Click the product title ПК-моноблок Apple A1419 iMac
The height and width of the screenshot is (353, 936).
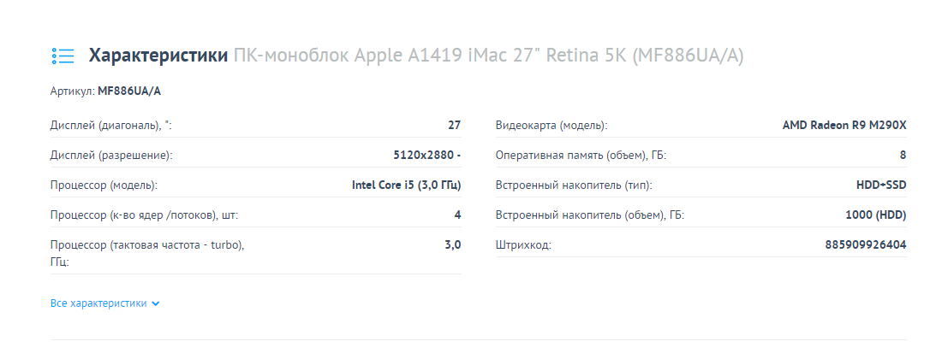(488, 56)
